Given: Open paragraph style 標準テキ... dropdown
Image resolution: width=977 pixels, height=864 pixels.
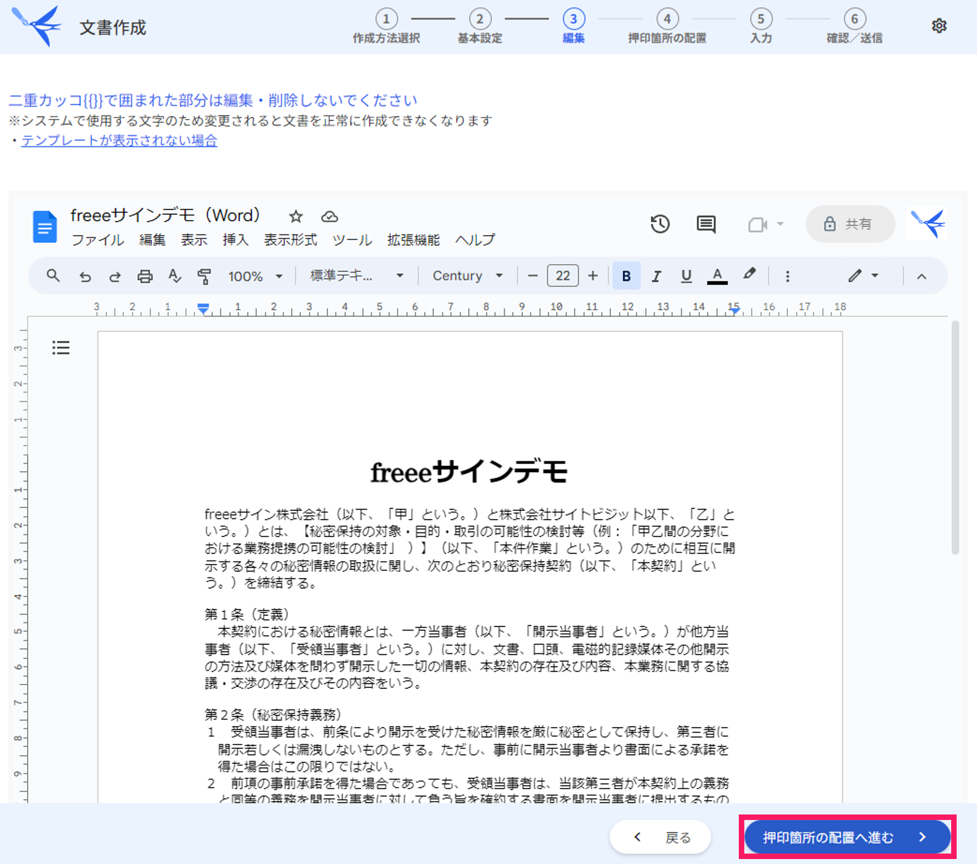Looking at the screenshot, I should (356, 276).
